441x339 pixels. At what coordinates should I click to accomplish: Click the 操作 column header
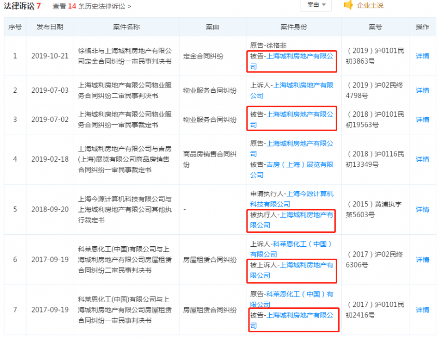(x=422, y=27)
